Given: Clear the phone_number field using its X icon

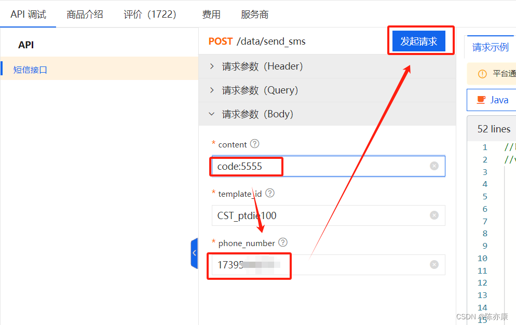Looking at the screenshot, I should pos(434,264).
